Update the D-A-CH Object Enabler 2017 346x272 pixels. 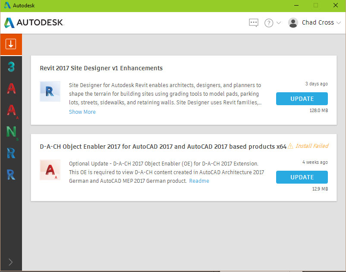click(x=302, y=177)
